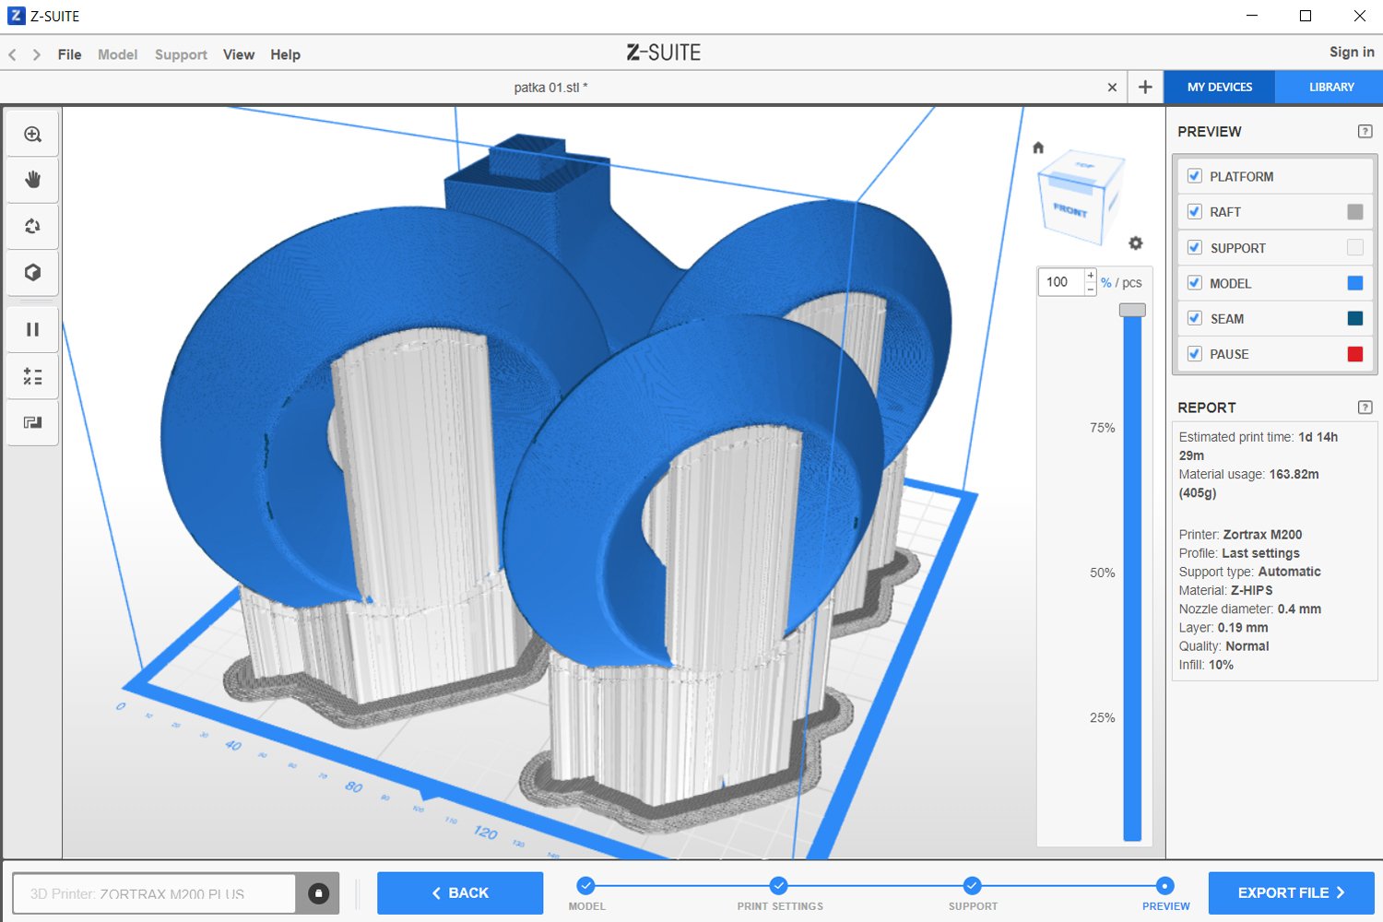Click the bottom left-toolbar layout icon
Screen dimensions: 1383x922
tap(32, 422)
